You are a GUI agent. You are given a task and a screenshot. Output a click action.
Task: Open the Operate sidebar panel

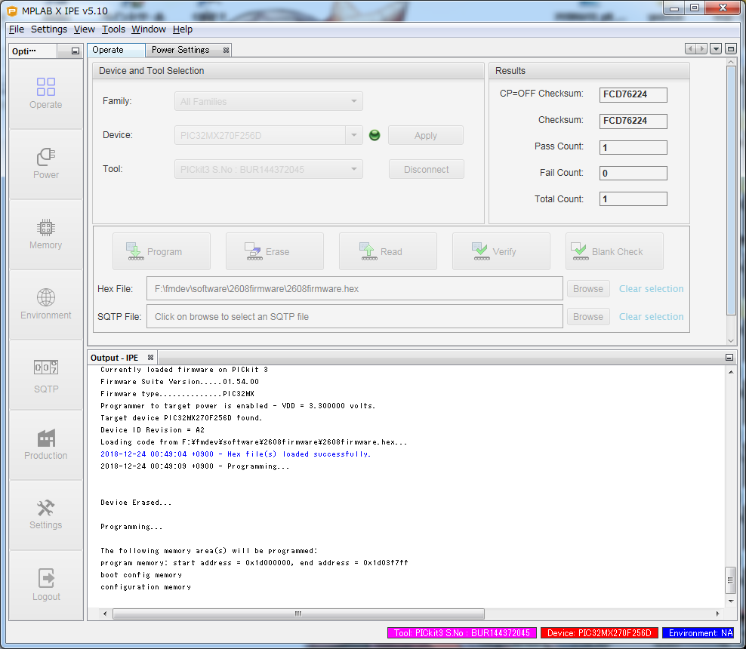pos(46,94)
